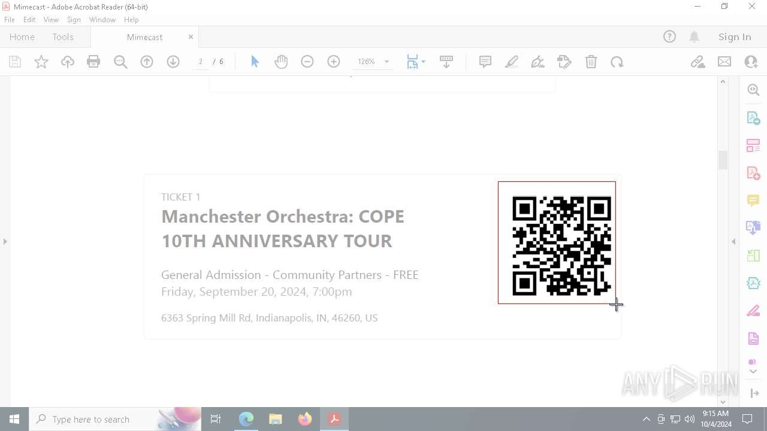Click the taskbar search box
The width and height of the screenshot is (767, 431).
click(115, 419)
